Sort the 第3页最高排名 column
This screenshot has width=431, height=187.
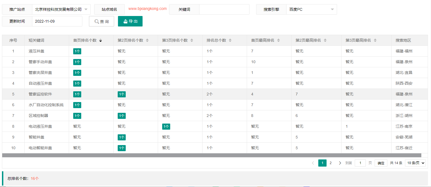pos(375,40)
